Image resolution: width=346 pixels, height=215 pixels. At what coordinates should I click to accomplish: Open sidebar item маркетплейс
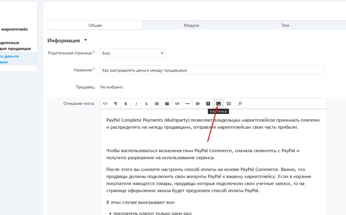[x=15, y=29]
